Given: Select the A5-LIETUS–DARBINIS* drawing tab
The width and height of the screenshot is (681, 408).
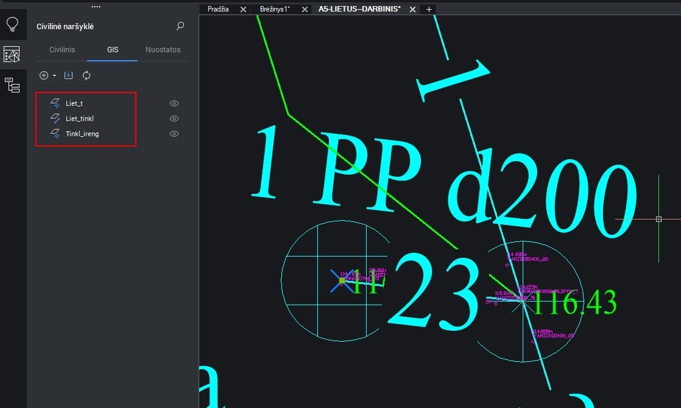Looking at the screenshot, I should tap(359, 9).
